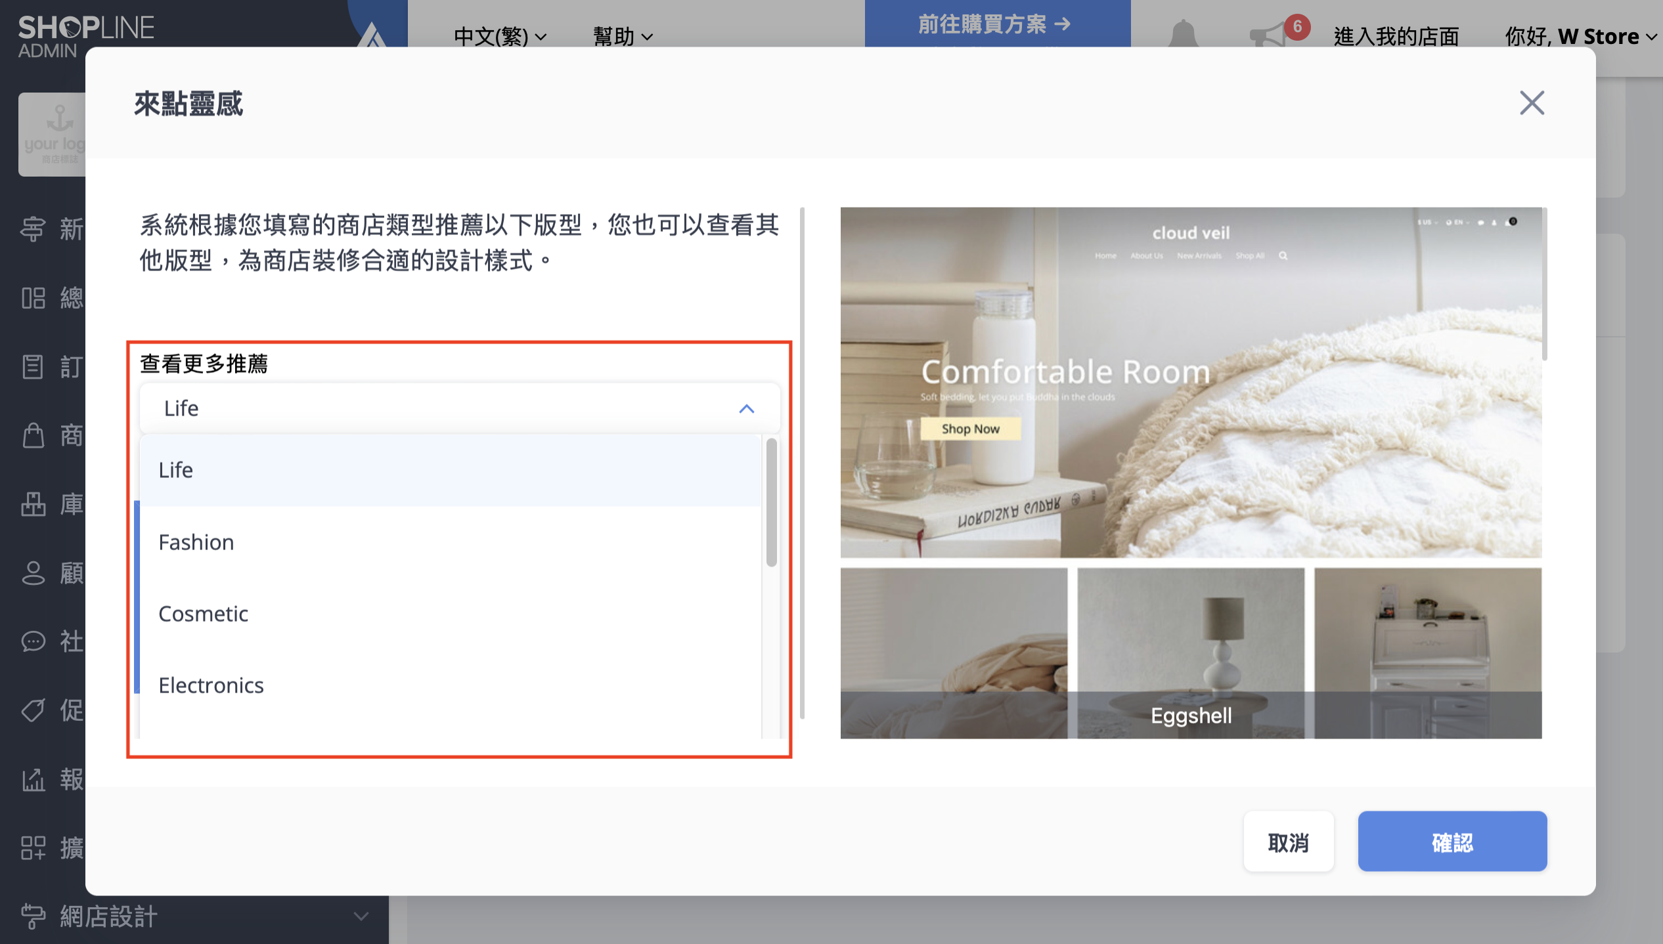Select the Fashion option
This screenshot has height=944, width=1663.
coord(450,542)
